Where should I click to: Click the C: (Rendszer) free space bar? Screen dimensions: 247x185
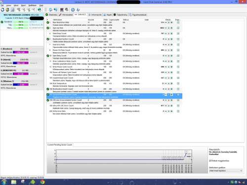[21, 52]
